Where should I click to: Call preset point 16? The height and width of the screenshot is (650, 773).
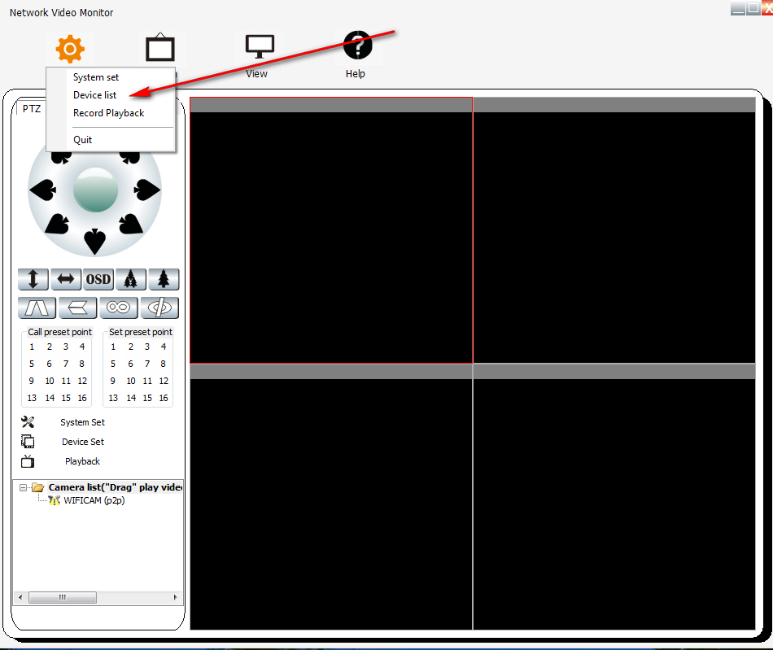82,398
